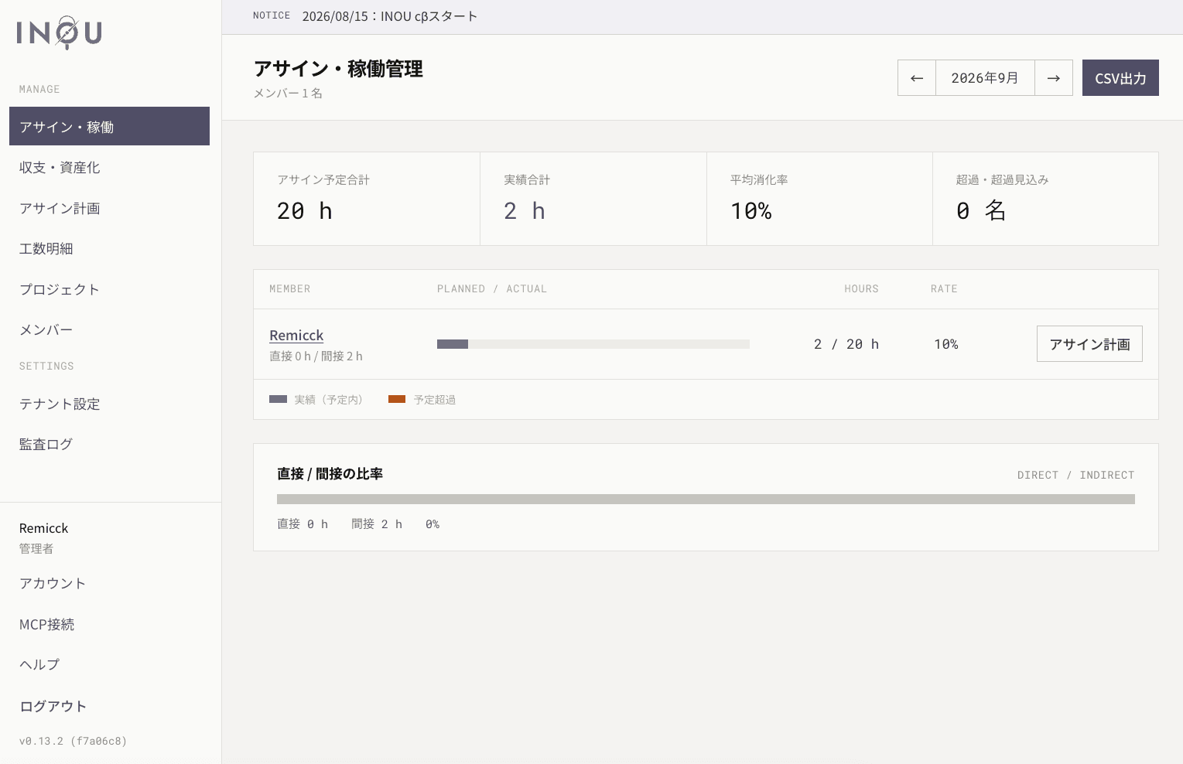The width and height of the screenshot is (1183, 764).
Task: Click the 予定超過 orange legend swatch
Action: tap(397, 399)
